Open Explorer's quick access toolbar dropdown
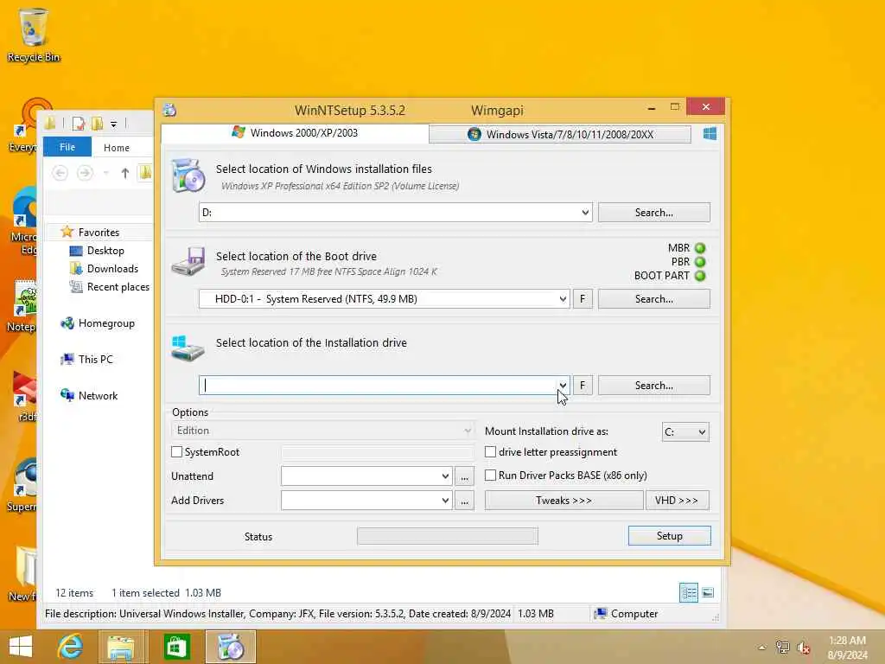Image resolution: width=885 pixels, height=664 pixels. click(113, 124)
